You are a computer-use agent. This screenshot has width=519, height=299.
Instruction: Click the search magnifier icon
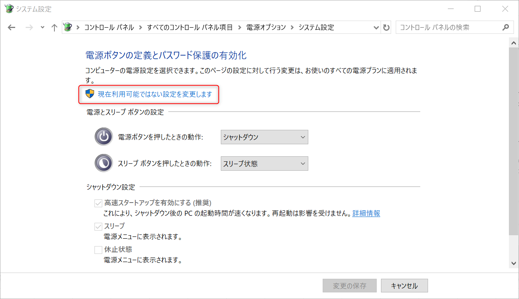[505, 28]
